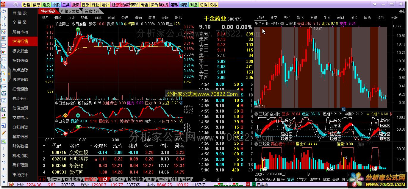
Task: Open the 信息 toolbar menu
Action: pyautogui.click(x=37, y=5)
